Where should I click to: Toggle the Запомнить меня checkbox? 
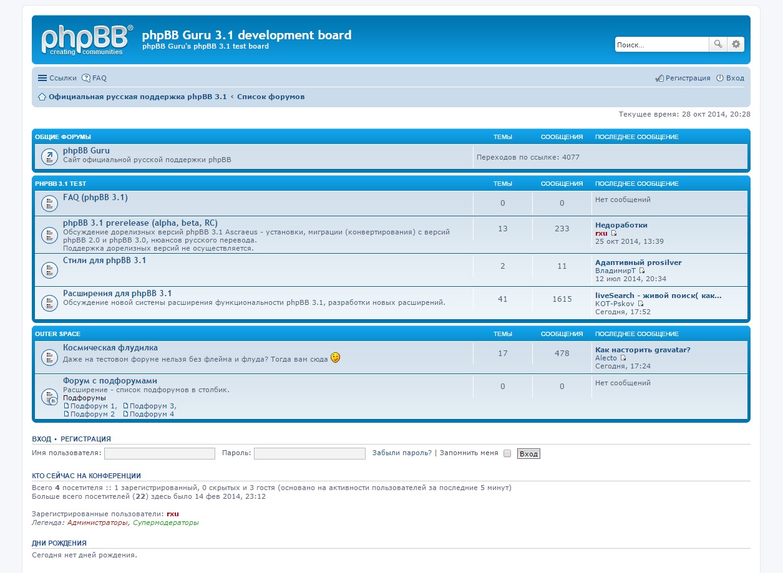coord(507,453)
